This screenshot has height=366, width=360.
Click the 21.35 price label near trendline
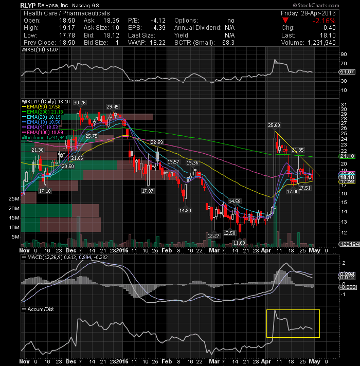(x=298, y=150)
